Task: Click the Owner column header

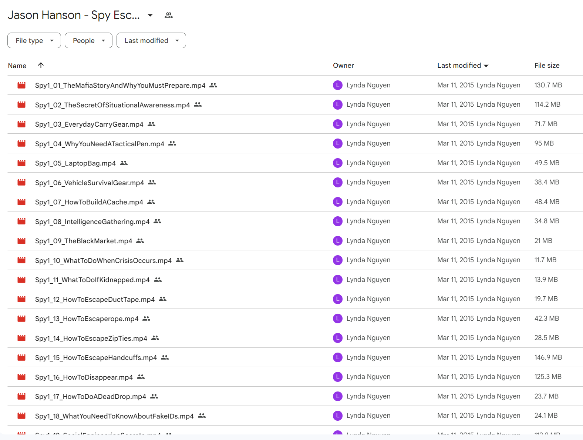Action: point(343,66)
